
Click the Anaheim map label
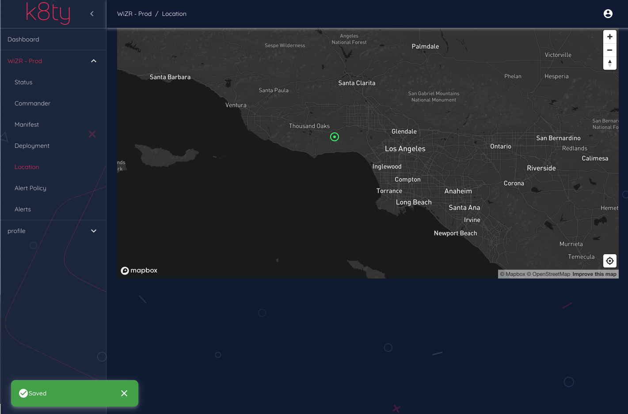click(x=458, y=191)
